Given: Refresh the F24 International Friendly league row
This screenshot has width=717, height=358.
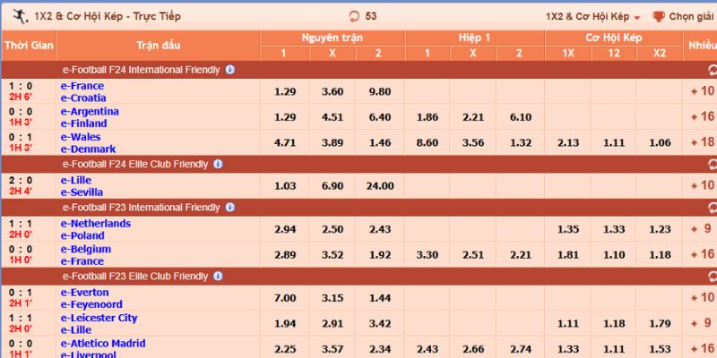Looking at the screenshot, I should point(712,70).
